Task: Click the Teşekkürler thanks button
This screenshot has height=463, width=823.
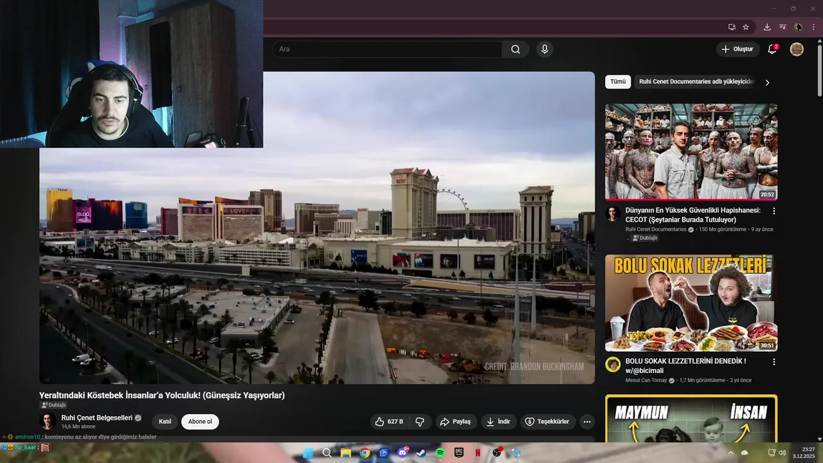Action: coord(548,422)
